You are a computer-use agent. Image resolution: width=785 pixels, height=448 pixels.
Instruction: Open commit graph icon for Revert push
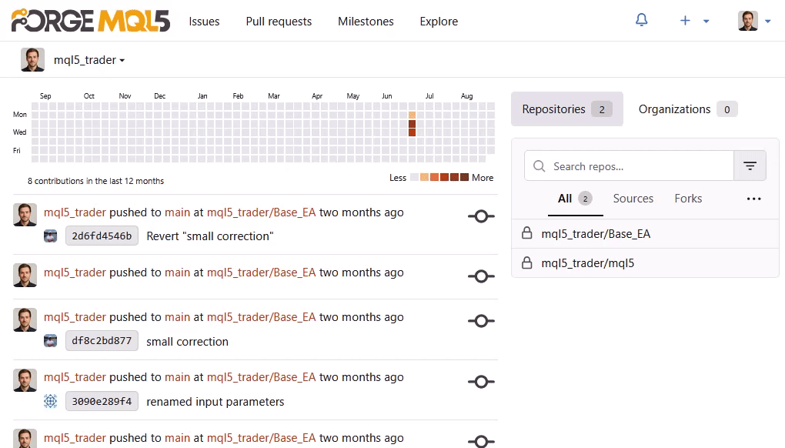tap(481, 216)
